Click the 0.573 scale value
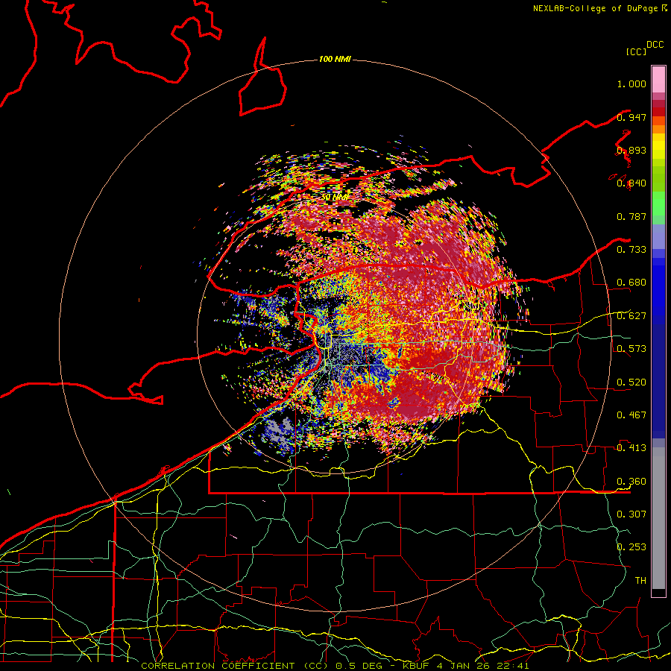The image size is (671, 671). pos(631,349)
